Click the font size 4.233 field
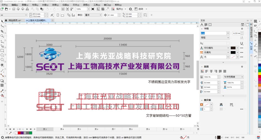The height and width of the screenshot is (140, 261). coord(236,33)
